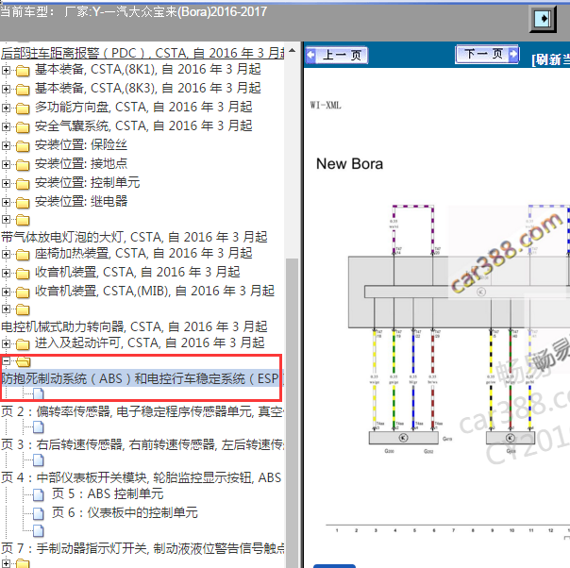Click page icon above 页 2 偏转率传感器
Viewport: 570px width, 568px height.
[39, 394]
